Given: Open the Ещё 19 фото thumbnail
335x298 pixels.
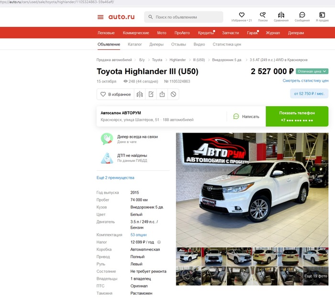Looking at the screenshot, I should (x=316, y=276).
